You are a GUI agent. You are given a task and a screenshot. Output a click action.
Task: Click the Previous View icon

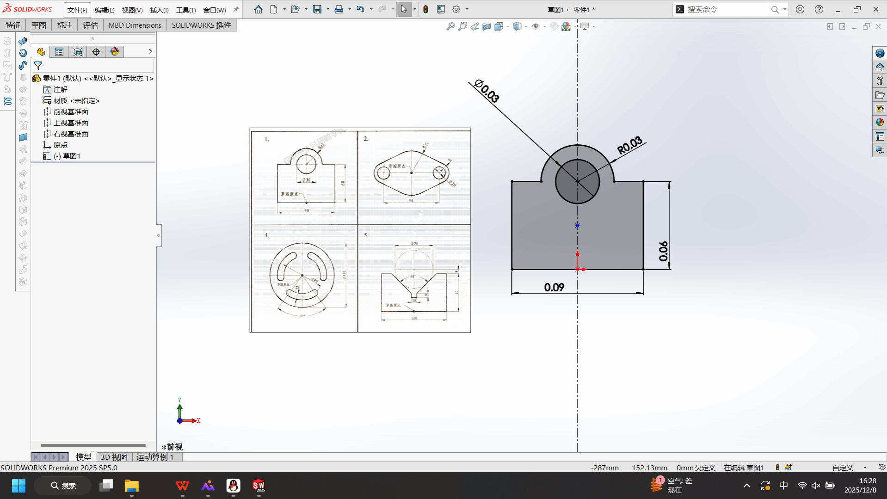[x=475, y=27]
